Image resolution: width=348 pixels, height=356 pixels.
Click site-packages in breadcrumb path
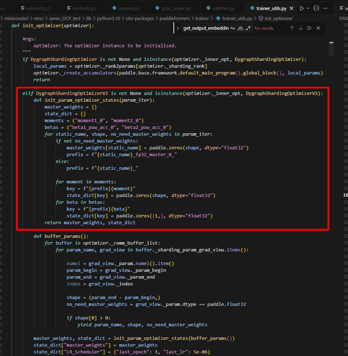pos(141,18)
